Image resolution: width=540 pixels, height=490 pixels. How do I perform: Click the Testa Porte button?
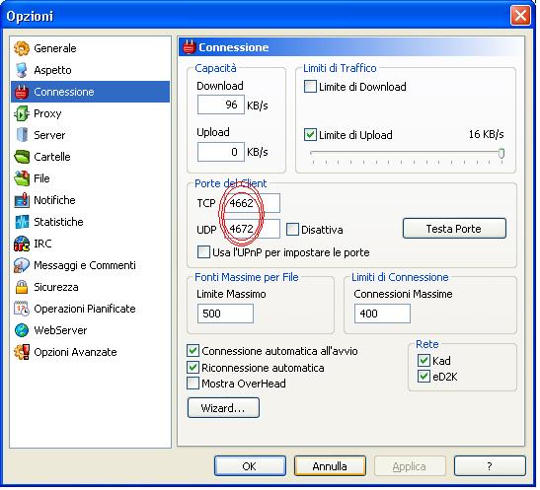click(x=454, y=229)
